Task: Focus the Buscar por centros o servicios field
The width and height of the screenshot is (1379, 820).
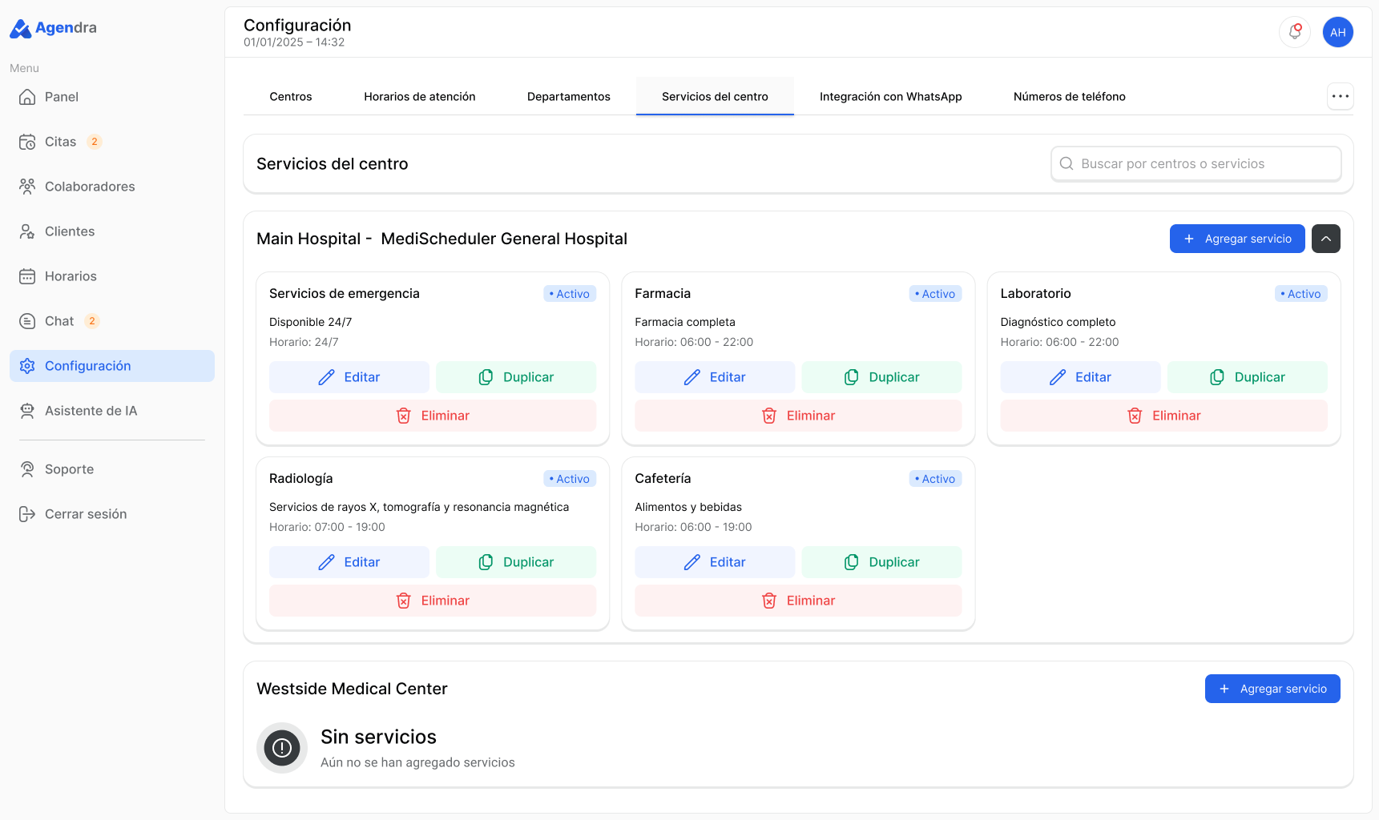Action: (1196, 163)
